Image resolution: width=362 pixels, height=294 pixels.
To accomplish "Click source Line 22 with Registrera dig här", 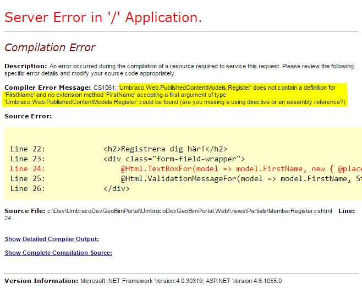I will coord(119,149).
